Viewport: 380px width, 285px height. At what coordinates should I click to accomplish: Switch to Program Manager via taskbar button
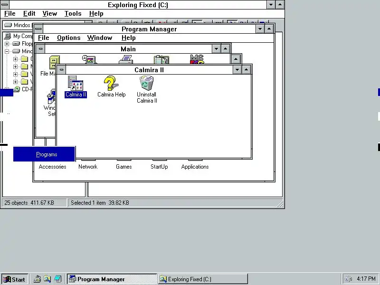pos(112,279)
